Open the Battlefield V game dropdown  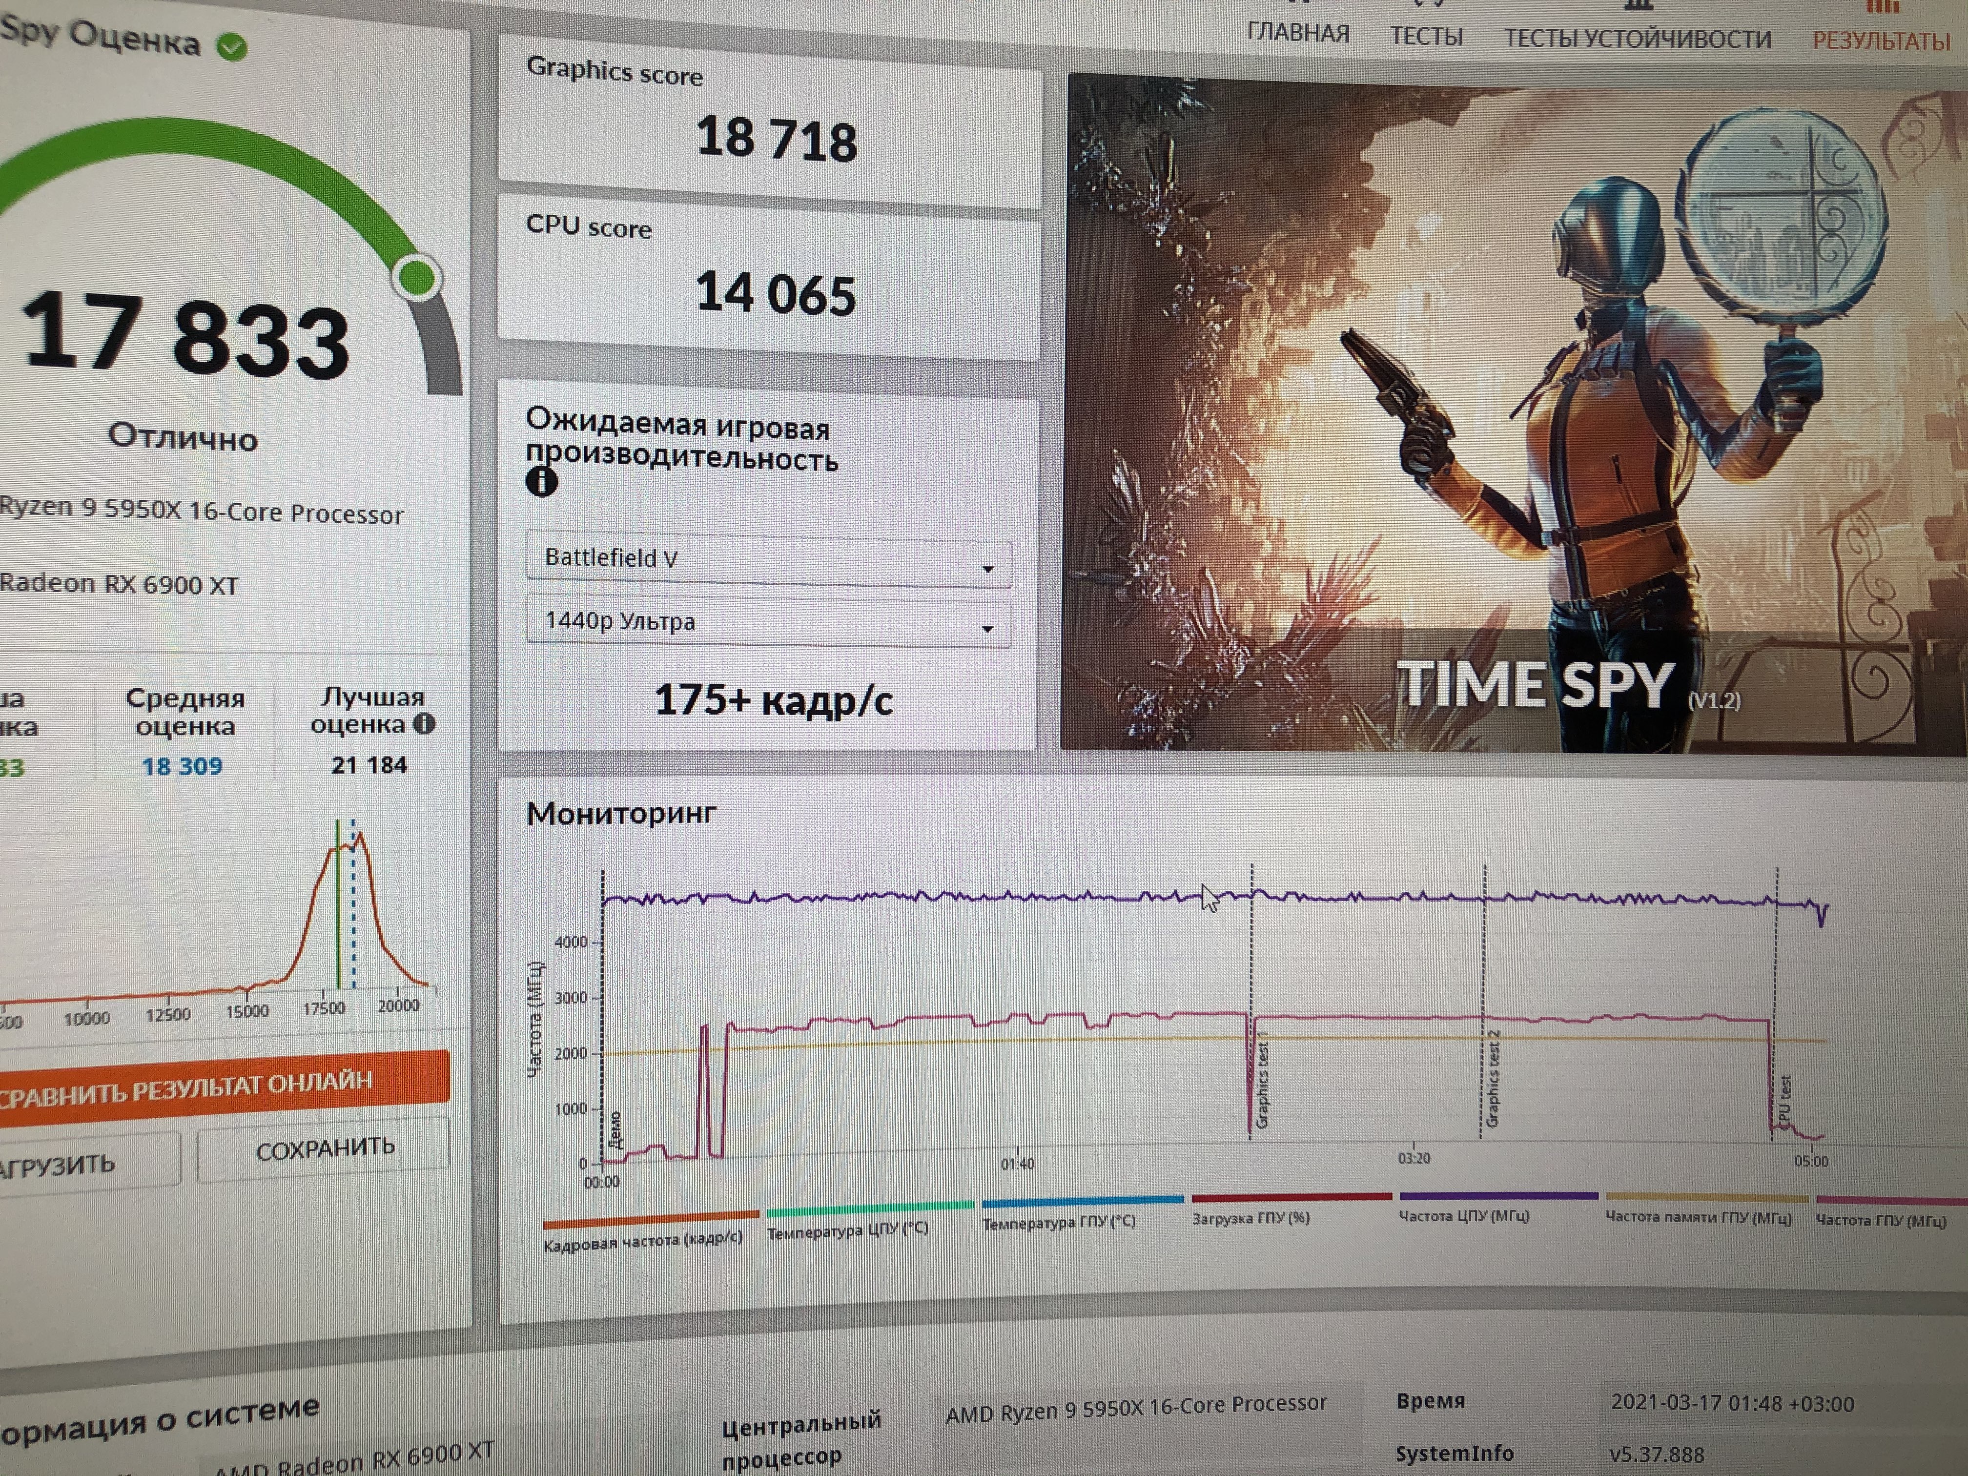pos(767,560)
